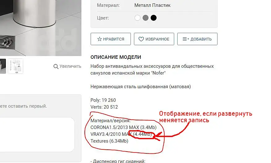Click the Увеличить link text
Image resolution: width=271 pixels, height=163 pixels.
click(x=70, y=66)
